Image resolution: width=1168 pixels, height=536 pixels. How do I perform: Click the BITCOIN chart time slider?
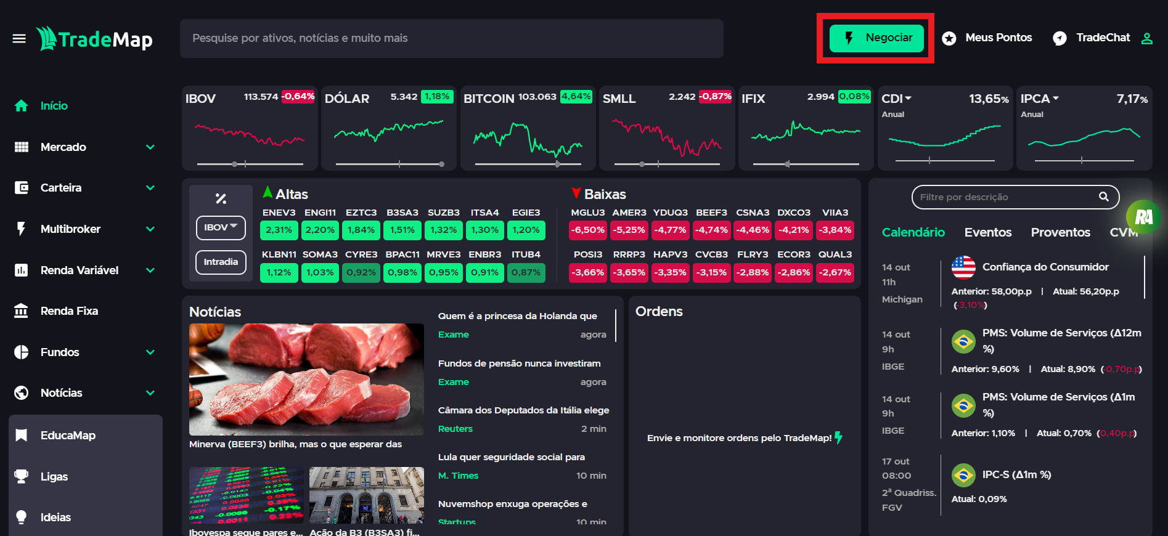click(528, 164)
